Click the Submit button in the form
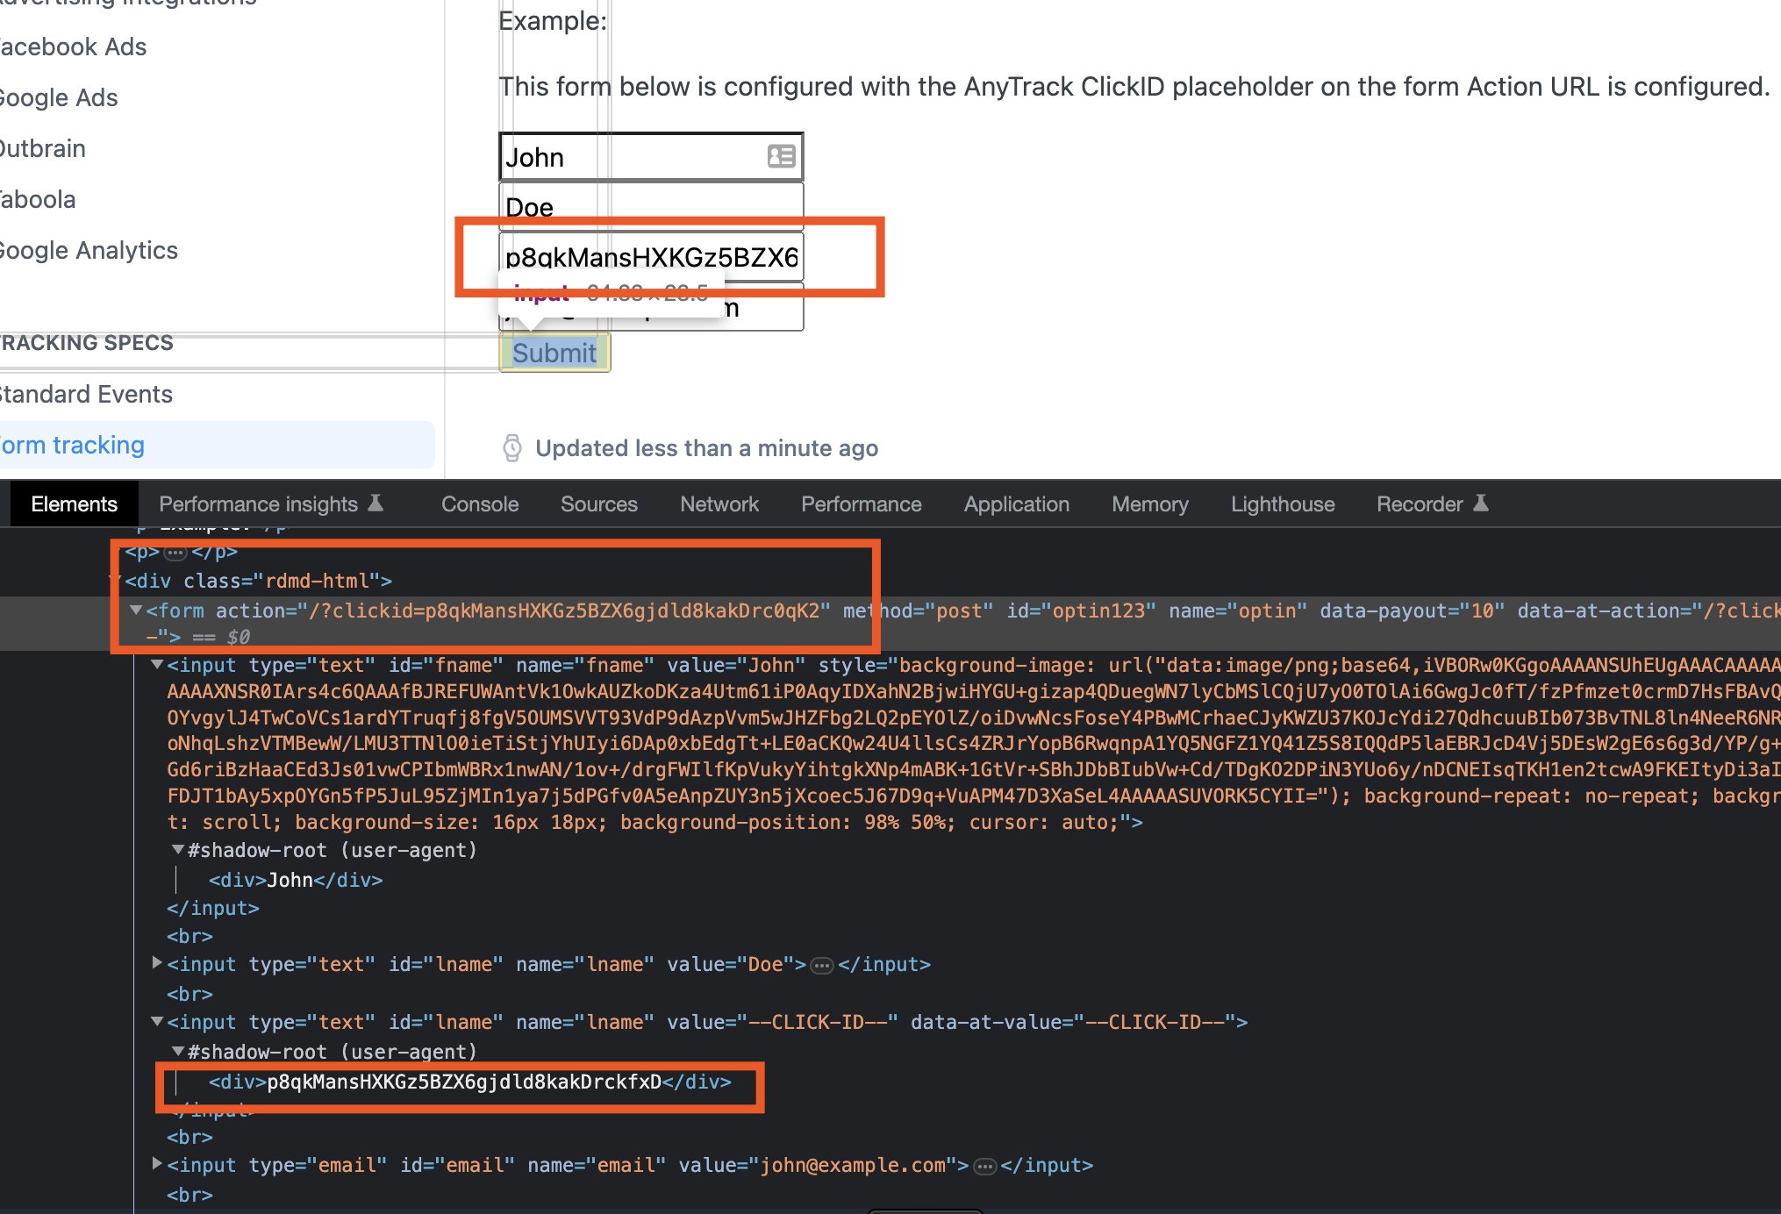This screenshot has height=1214, width=1781. [x=554, y=353]
